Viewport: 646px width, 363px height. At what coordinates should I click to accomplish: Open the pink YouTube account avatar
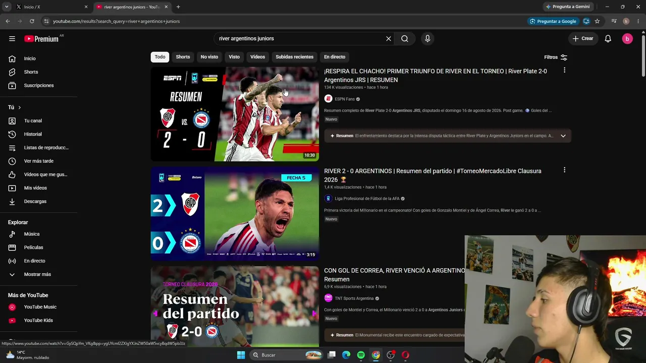(627, 39)
